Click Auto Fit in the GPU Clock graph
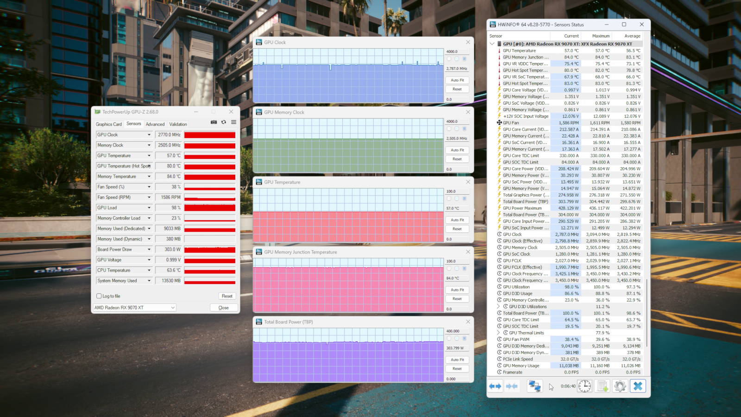This screenshot has width=741, height=417. click(x=457, y=80)
